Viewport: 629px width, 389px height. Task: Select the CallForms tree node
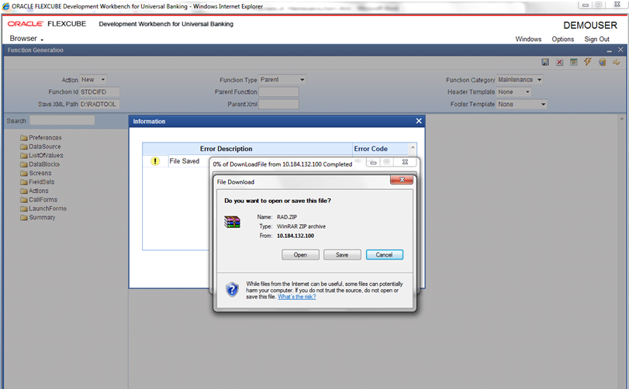(39, 199)
